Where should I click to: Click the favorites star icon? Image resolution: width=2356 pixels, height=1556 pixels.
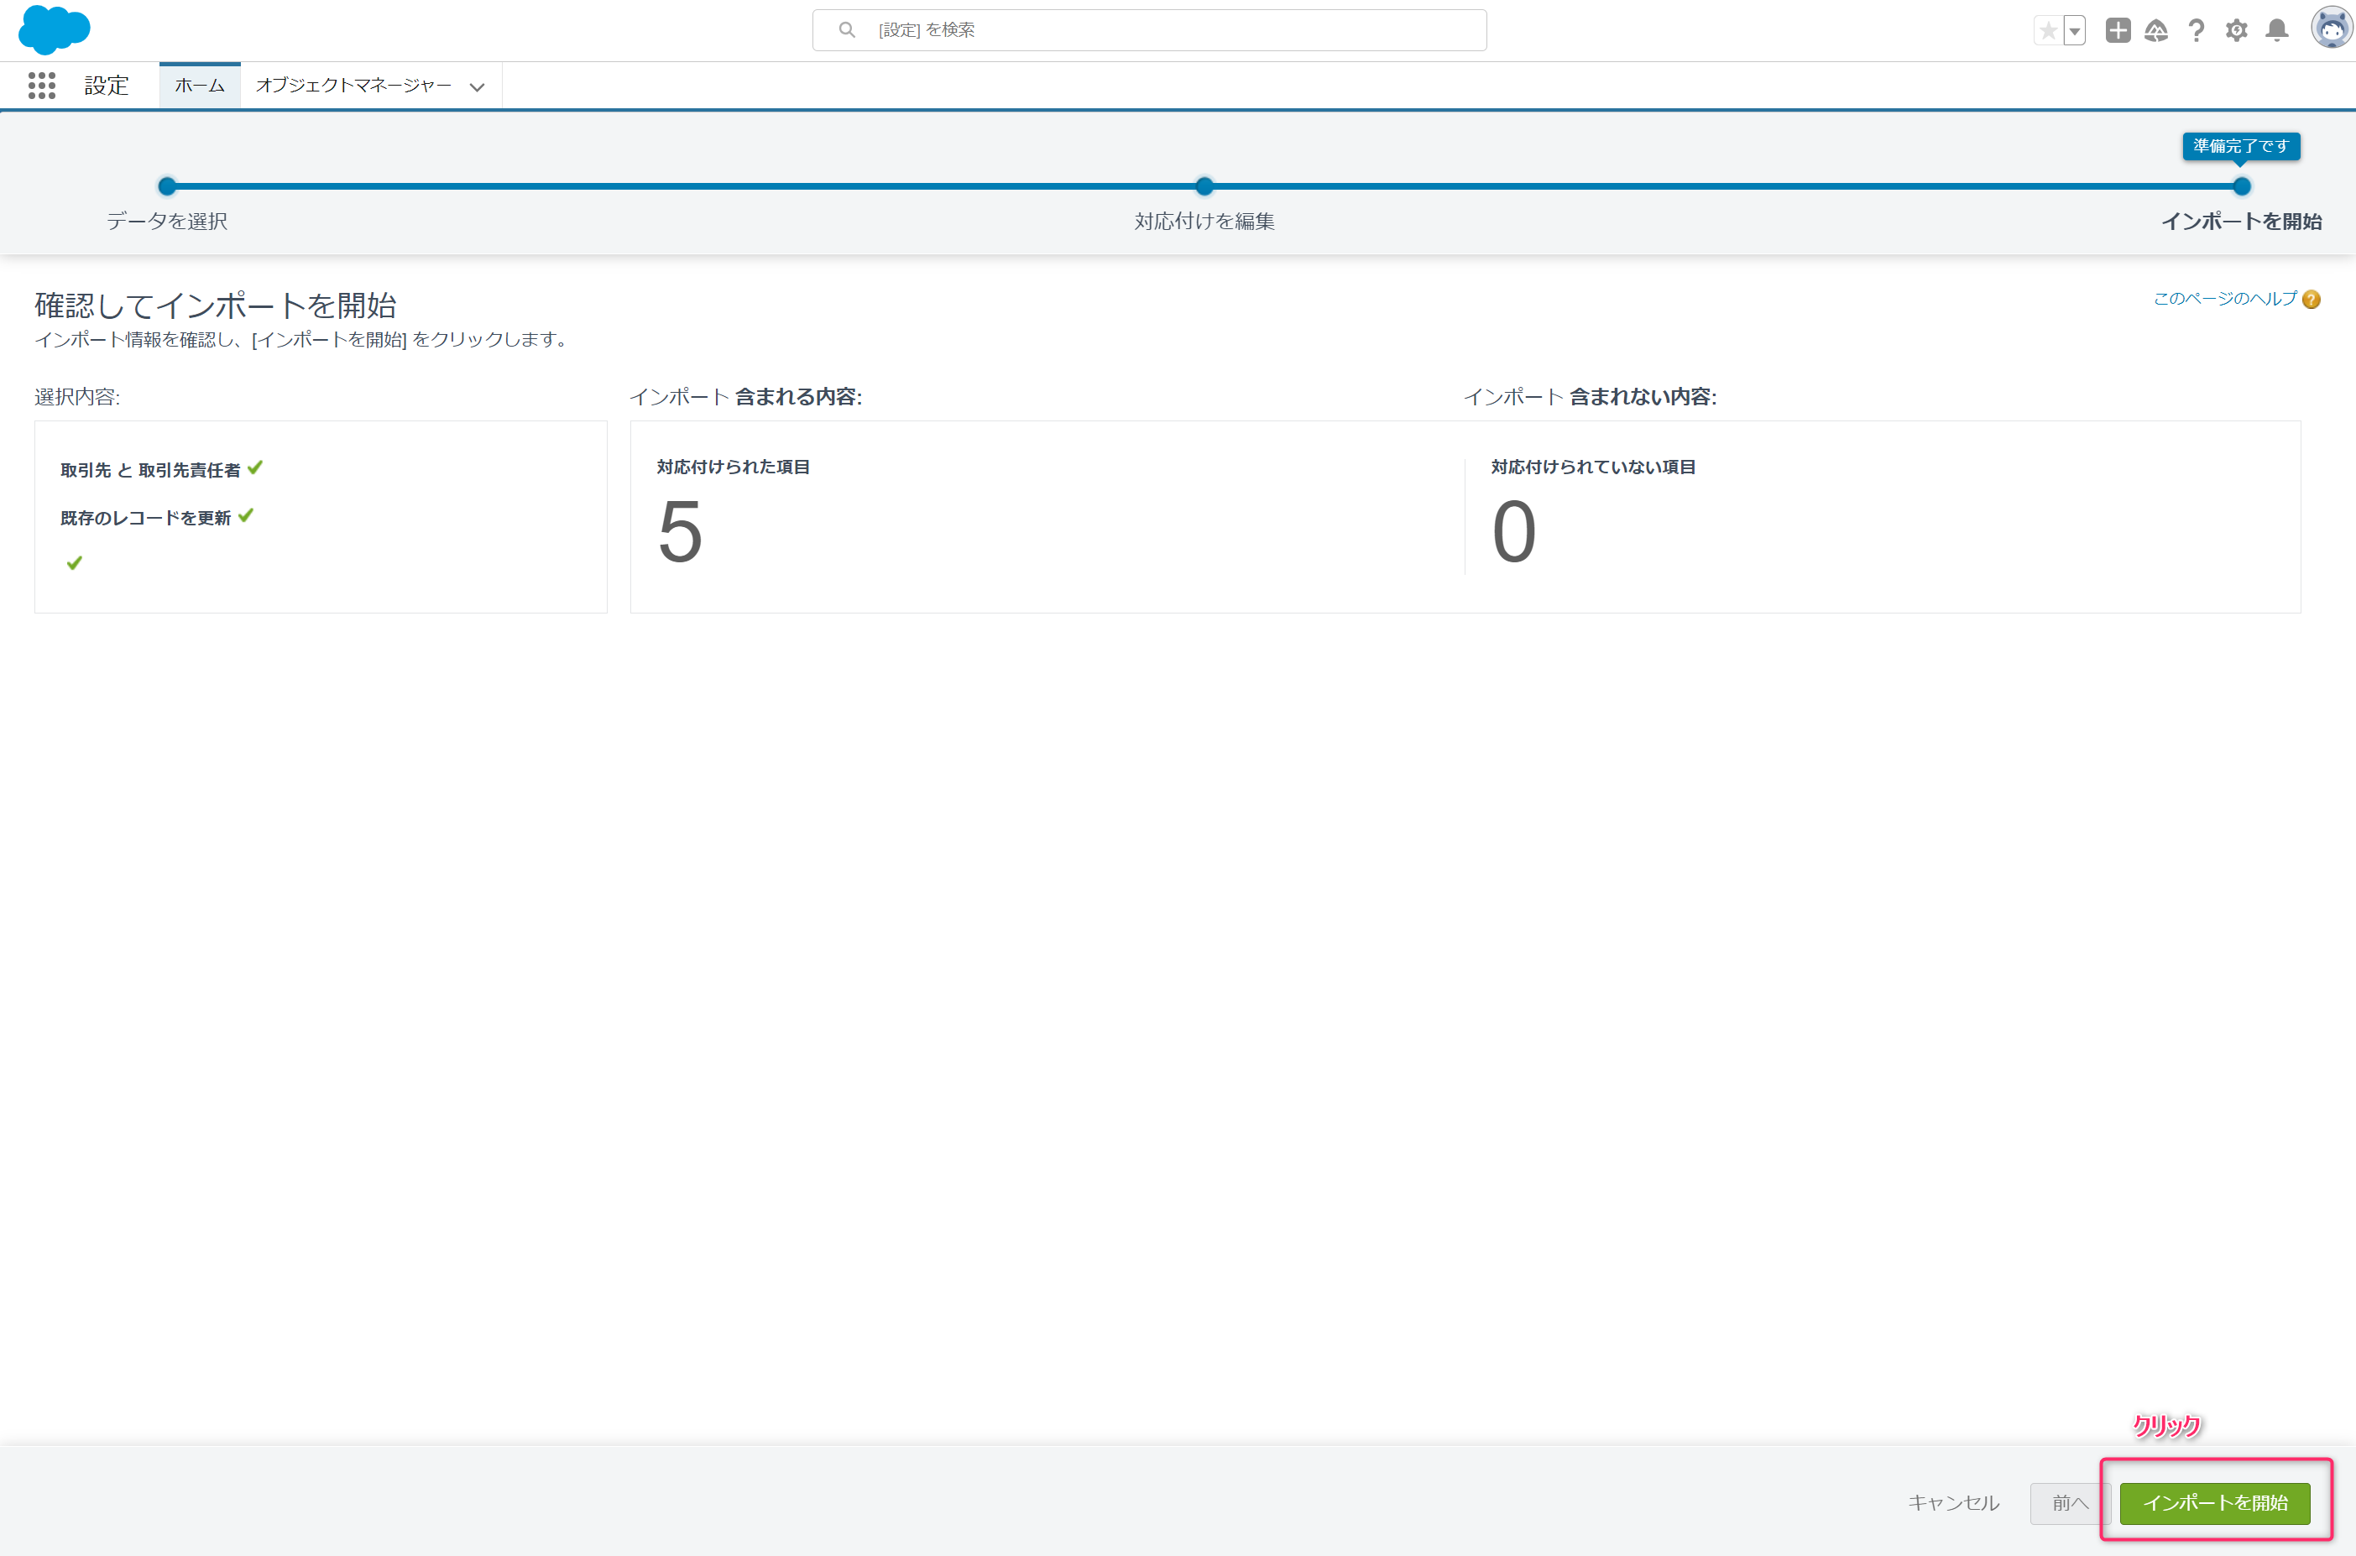point(2048,31)
